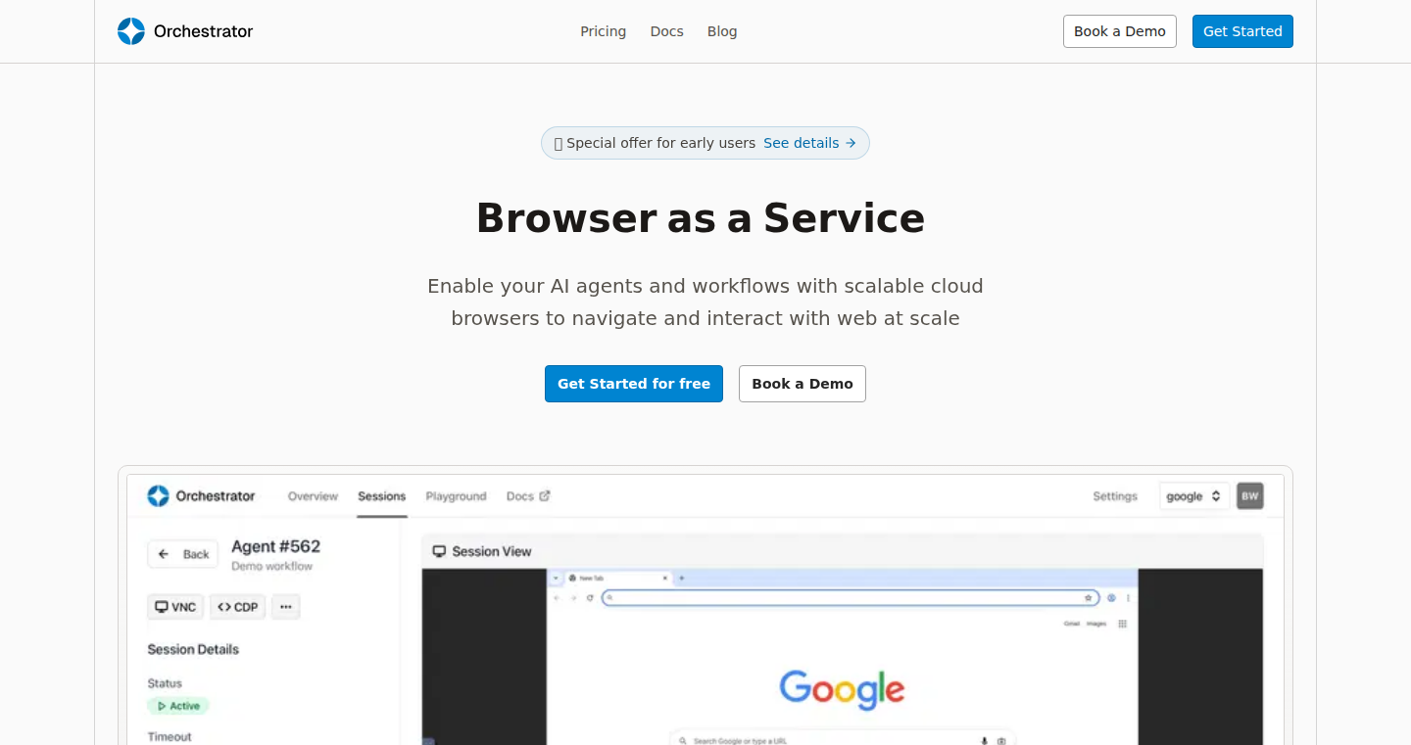Click Get Started for free

[634, 384]
